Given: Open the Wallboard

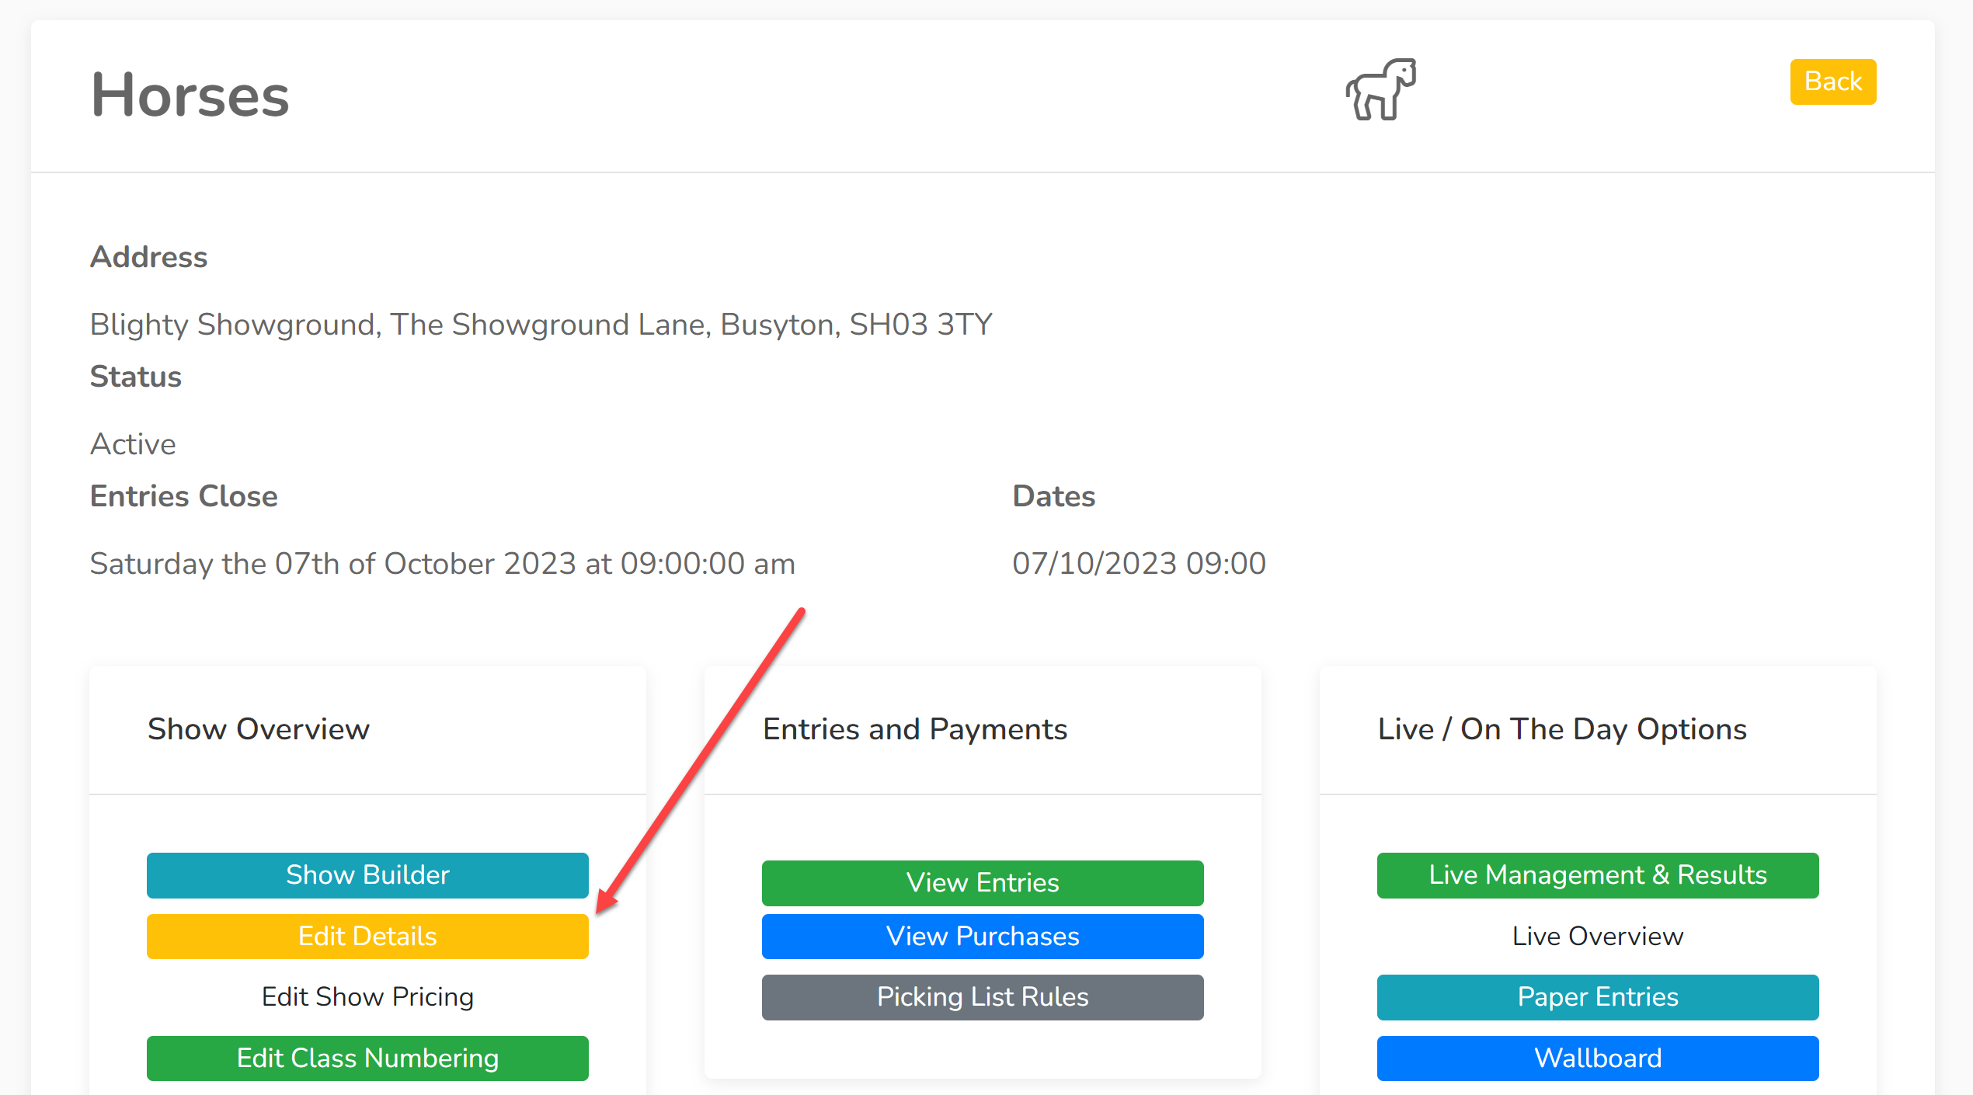Looking at the screenshot, I should [1598, 1058].
